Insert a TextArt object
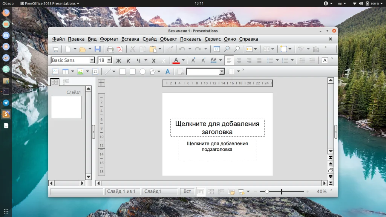The height and width of the screenshot is (217, 386). coord(168,72)
